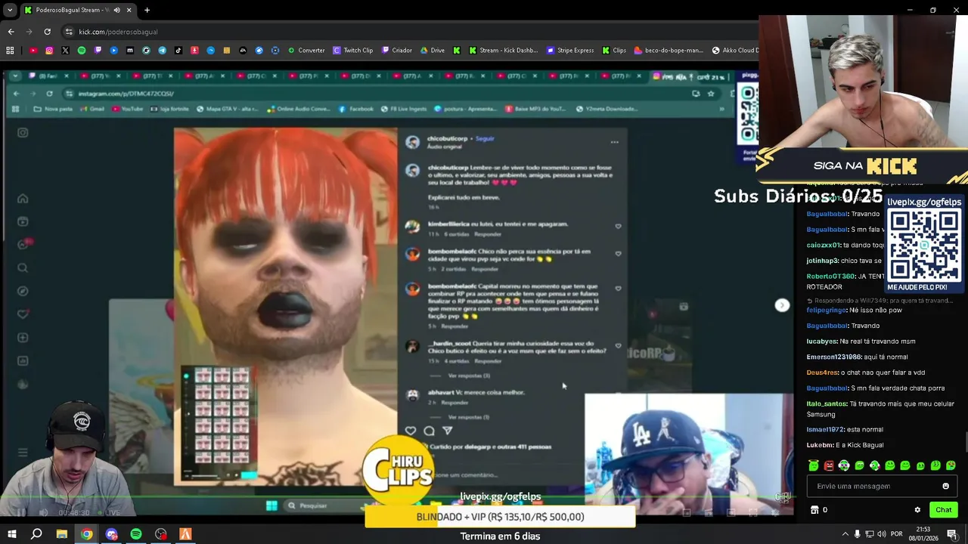Open Instagram home in the sidebar
Screen dimensions: 968x544
(23, 199)
